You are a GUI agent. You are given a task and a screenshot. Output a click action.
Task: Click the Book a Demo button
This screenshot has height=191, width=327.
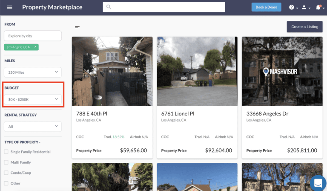point(267,7)
